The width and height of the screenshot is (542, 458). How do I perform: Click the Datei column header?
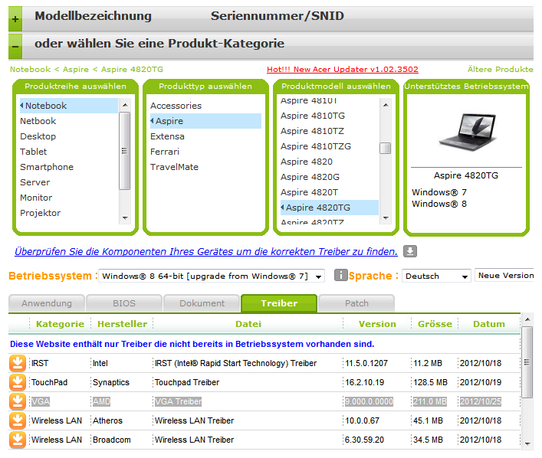pyautogui.click(x=248, y=324)
